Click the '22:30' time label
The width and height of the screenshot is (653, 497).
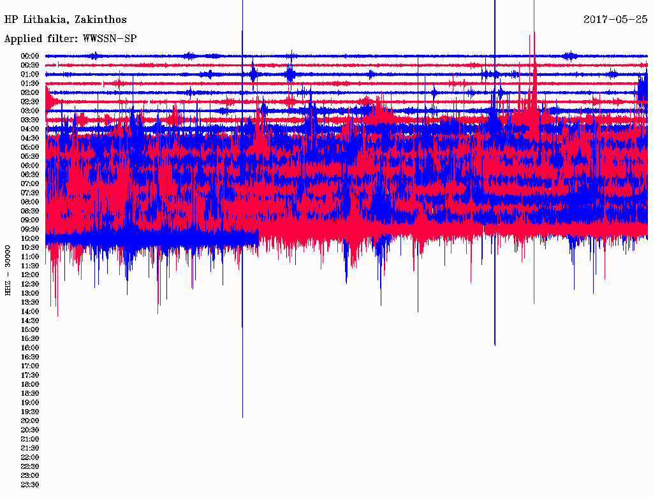coord(30,466)
